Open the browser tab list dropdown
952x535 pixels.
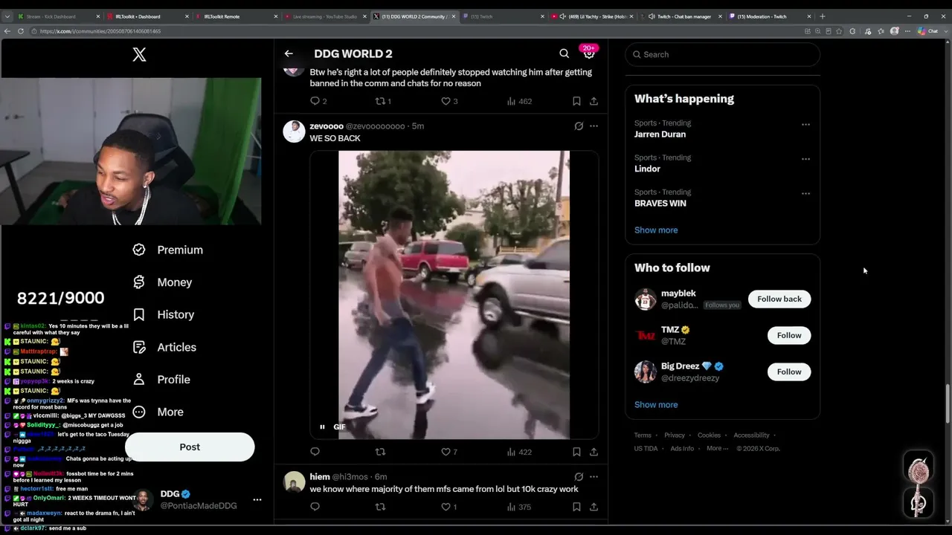click(x=7, y=16)
